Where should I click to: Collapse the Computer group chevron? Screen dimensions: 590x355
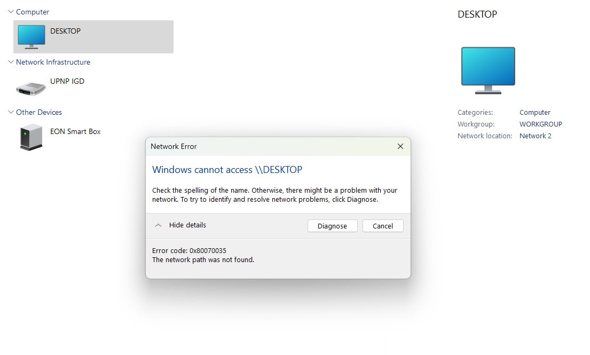(11, 12)
